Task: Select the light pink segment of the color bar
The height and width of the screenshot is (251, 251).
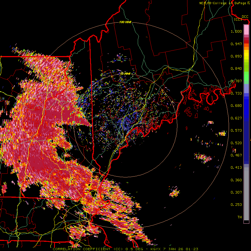Action: pyautogui.click(x=246, y=30)
